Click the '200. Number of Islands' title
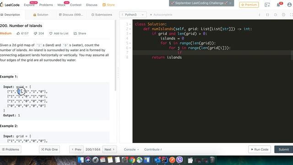Screen dimensions: 293x165 point(21,26)
